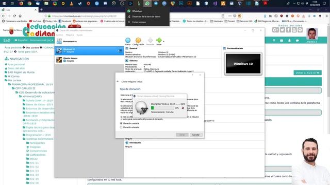
Task: Open a new Firefox tab
Action: point(41,10)
